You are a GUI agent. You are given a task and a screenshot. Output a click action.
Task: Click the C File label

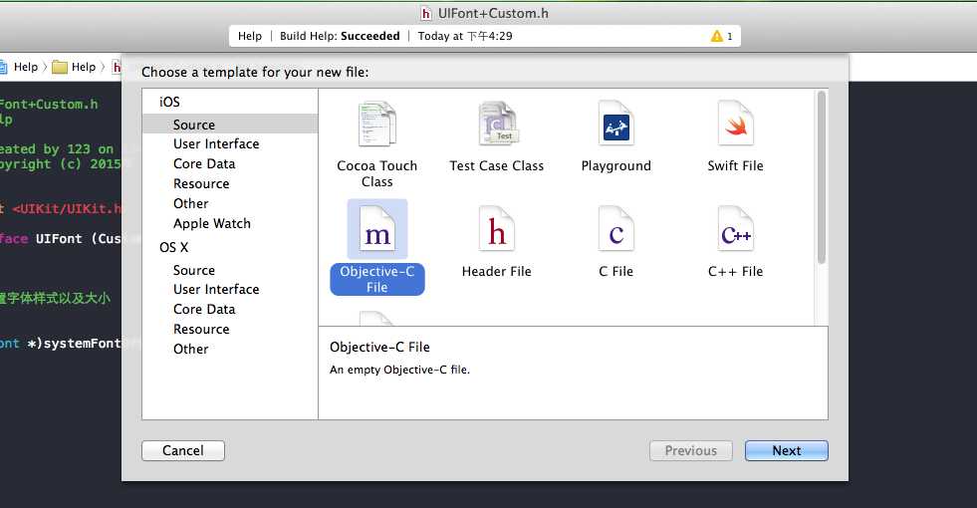[615, 271]
